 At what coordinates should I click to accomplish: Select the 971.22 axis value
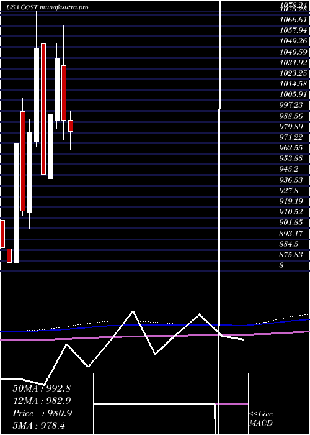(x=291, y=137)
